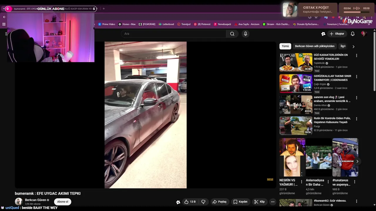376x211 pixels.
Task: Click the Damla Altun channel name
Action: coord(320,105)
